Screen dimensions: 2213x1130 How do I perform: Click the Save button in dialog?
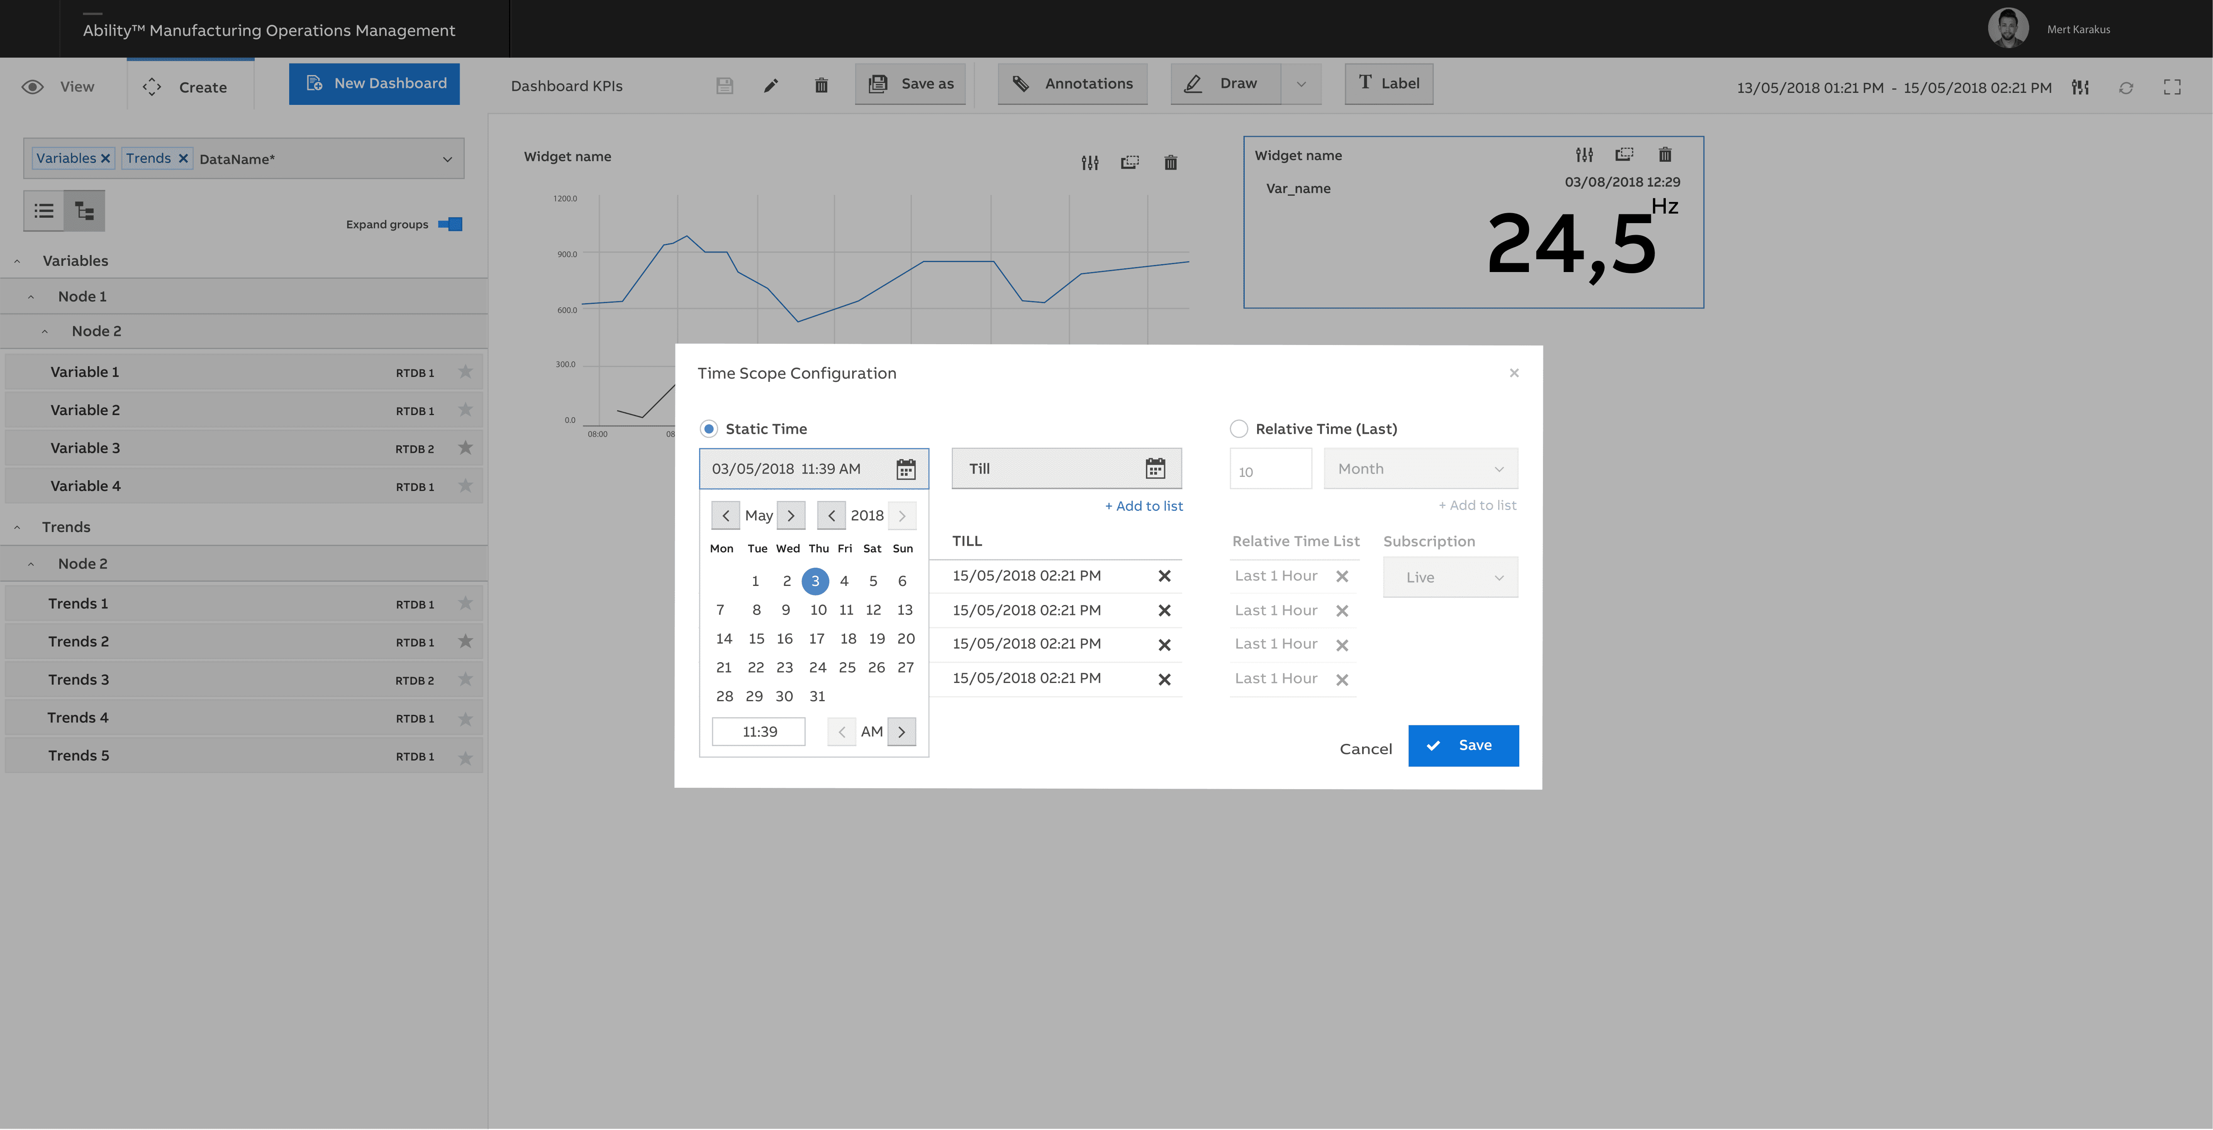coord(1462,745)
